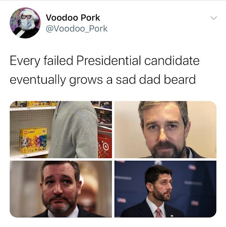Click the yellow LEGO Classic box in the photo
This screenshot has width=226, height=227.
point(33,140)
